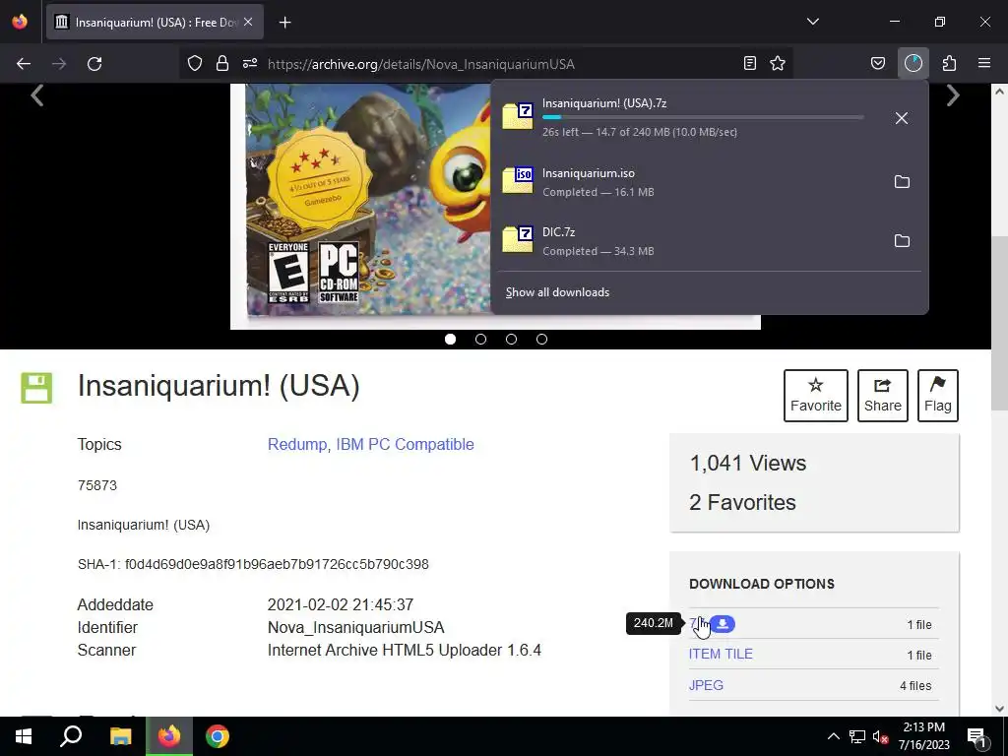
Task: Go back to previous page
Action: [x=24, y=64]
